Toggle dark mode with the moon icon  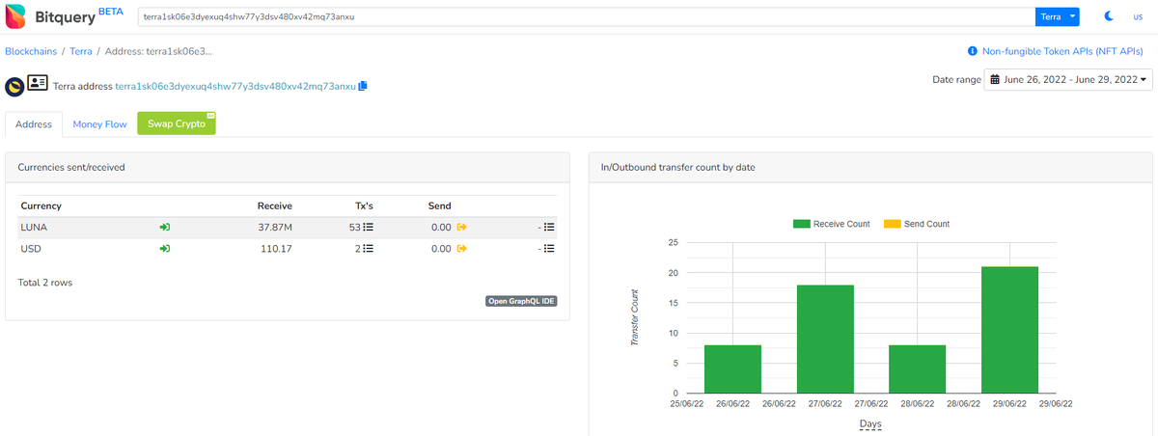[x=1110, y=17]
